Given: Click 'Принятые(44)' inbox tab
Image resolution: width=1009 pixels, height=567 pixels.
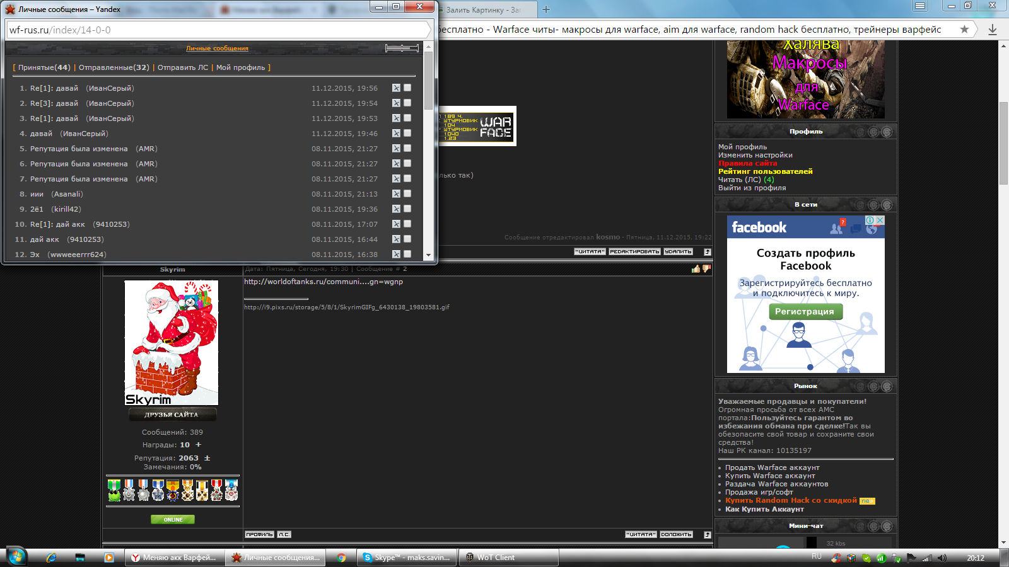Looking at the screenshot, I should click(x=44, y=67).
